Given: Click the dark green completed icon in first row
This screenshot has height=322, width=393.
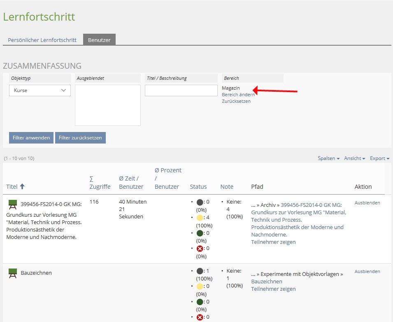Looking at the screenshot, I should 200,233.
